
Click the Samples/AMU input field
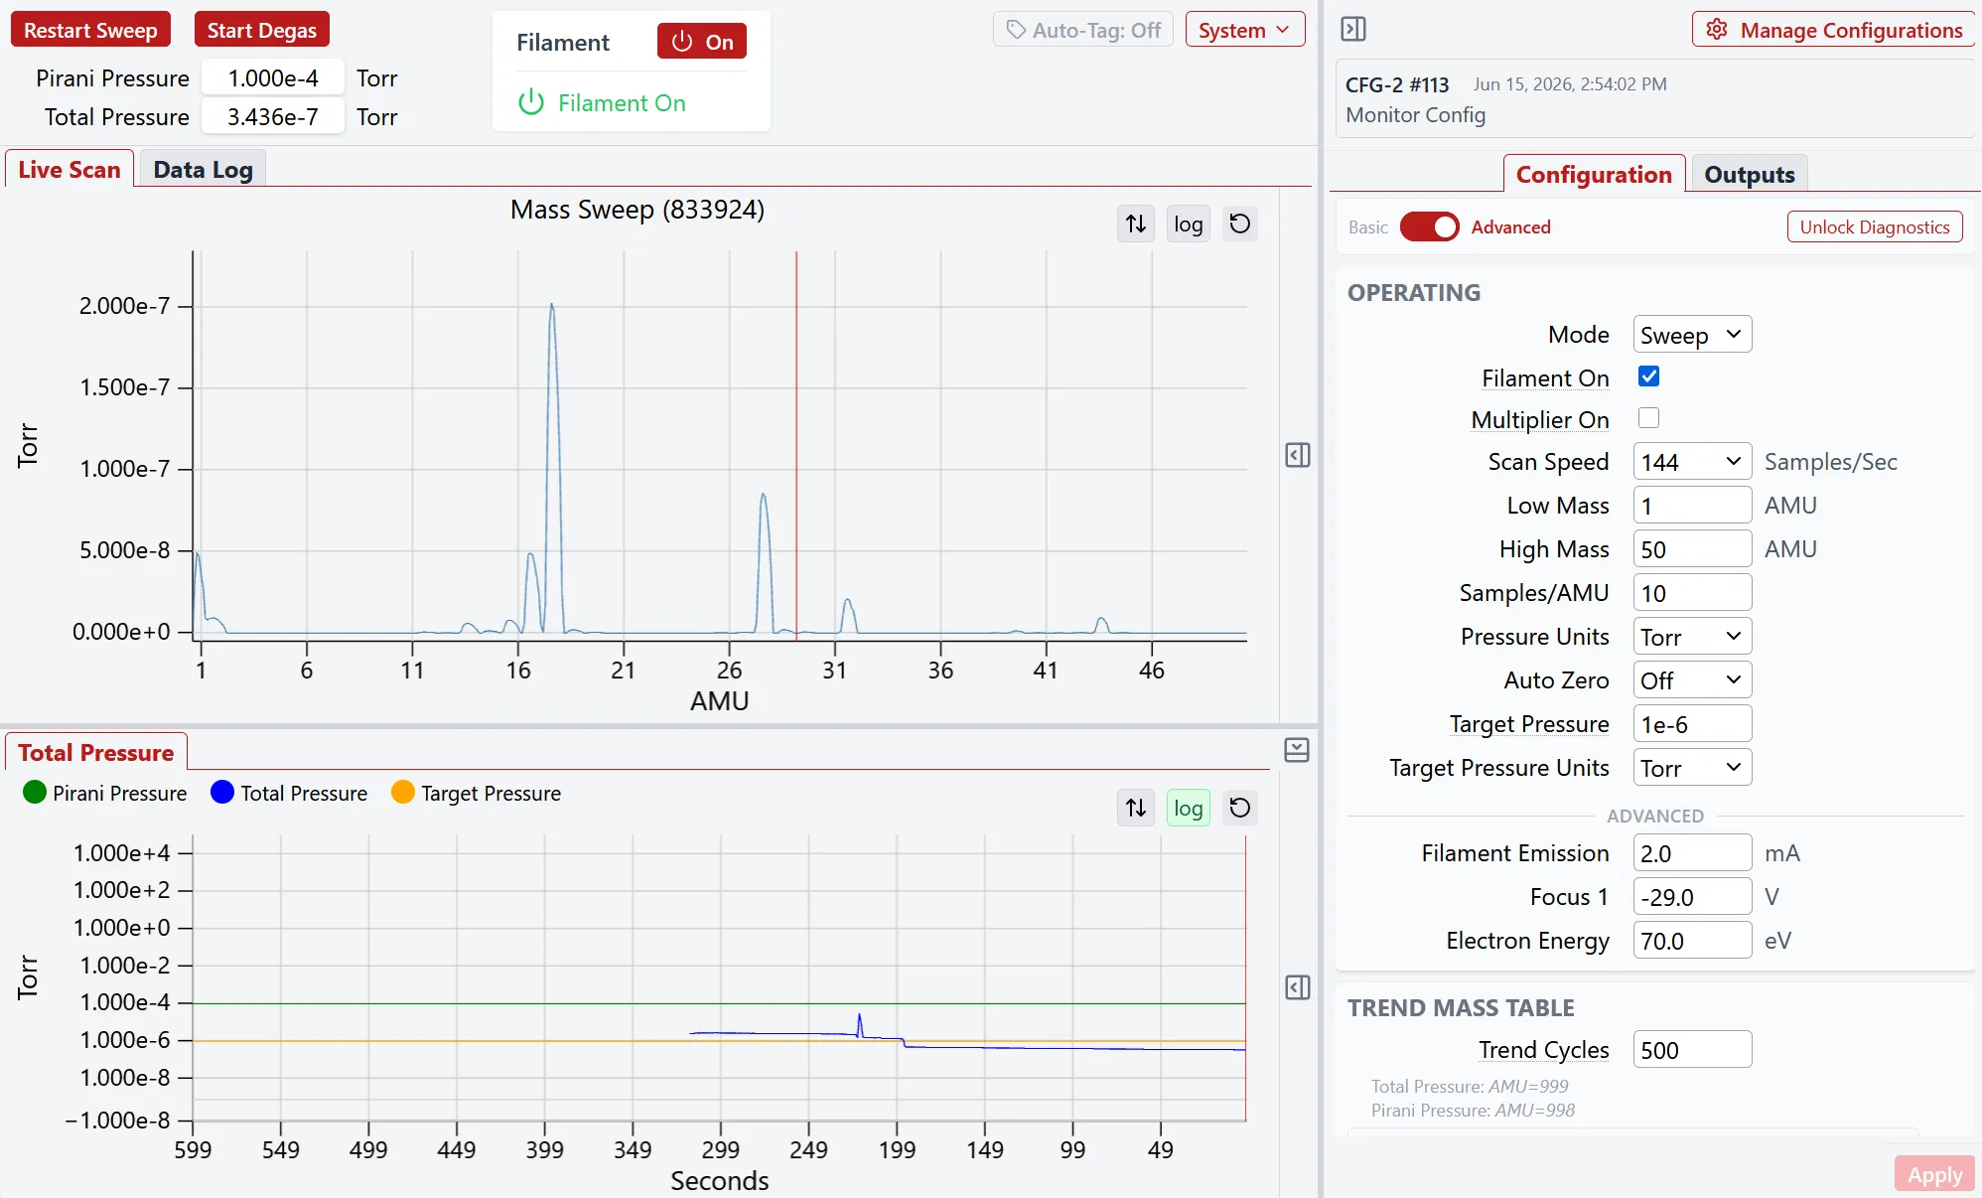(x=1692, y=593)
